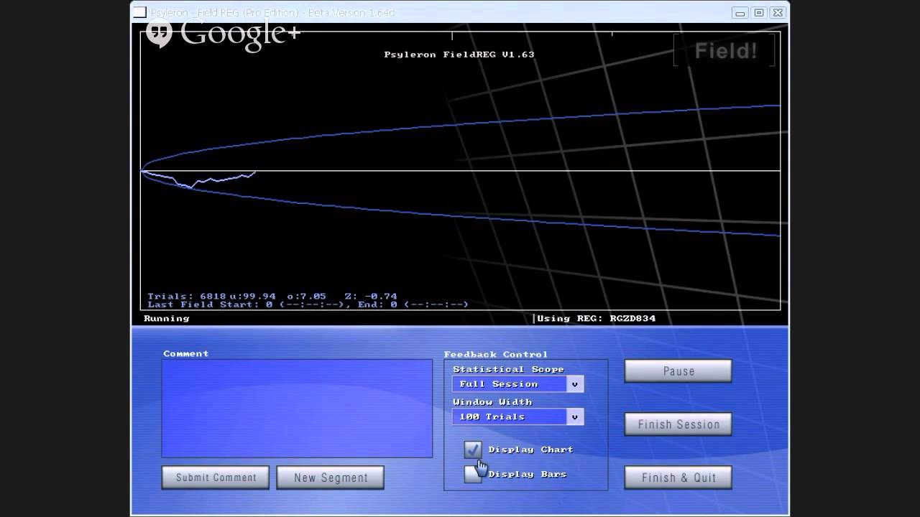Open the Statistical Scope dropdown arrow

coord(574,384)
